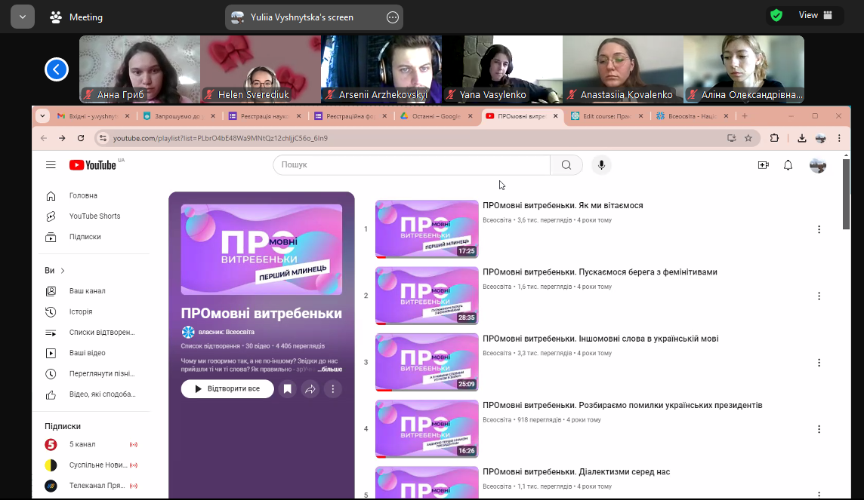864x500 pixels.
Task: Share the playlist using arrow icon
Action: (x=310, y=389)
